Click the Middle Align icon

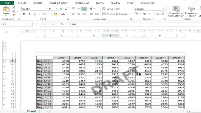coord(79,9)
